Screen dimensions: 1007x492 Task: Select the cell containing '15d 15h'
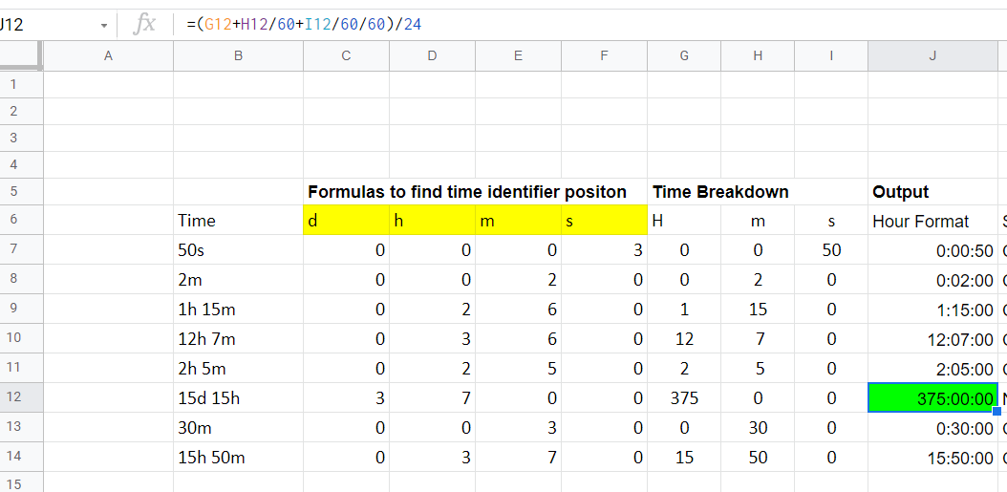click(238, 398)
